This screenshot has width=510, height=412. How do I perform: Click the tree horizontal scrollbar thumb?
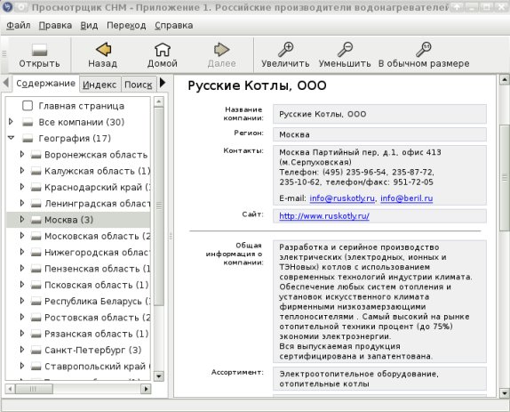tap(34, 389)
